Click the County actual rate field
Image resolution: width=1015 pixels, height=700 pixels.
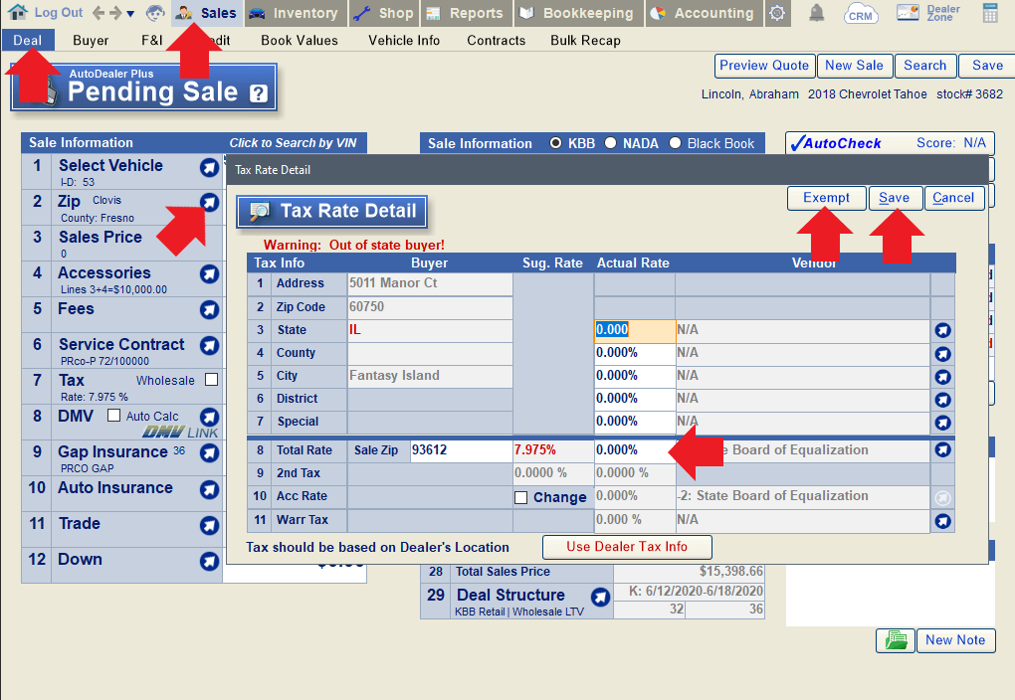[635, 353]
